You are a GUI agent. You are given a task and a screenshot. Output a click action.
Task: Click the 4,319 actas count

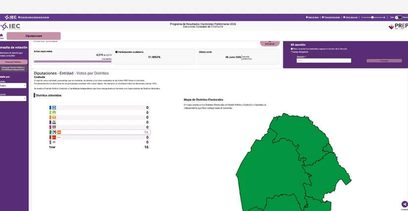[99, 55]
